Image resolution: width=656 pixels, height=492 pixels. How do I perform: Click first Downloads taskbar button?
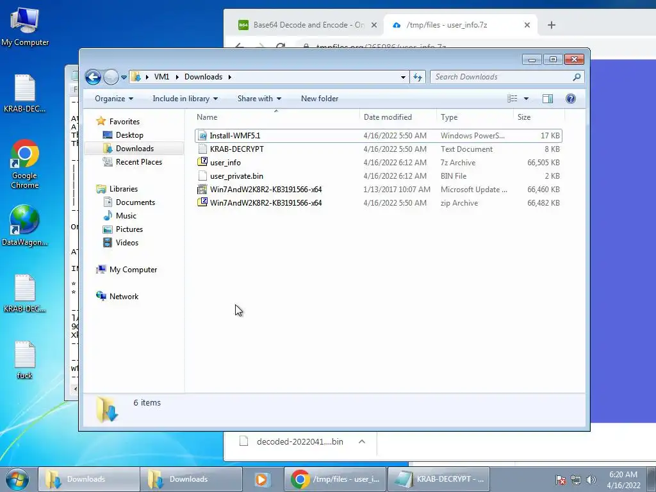[88, 479]
